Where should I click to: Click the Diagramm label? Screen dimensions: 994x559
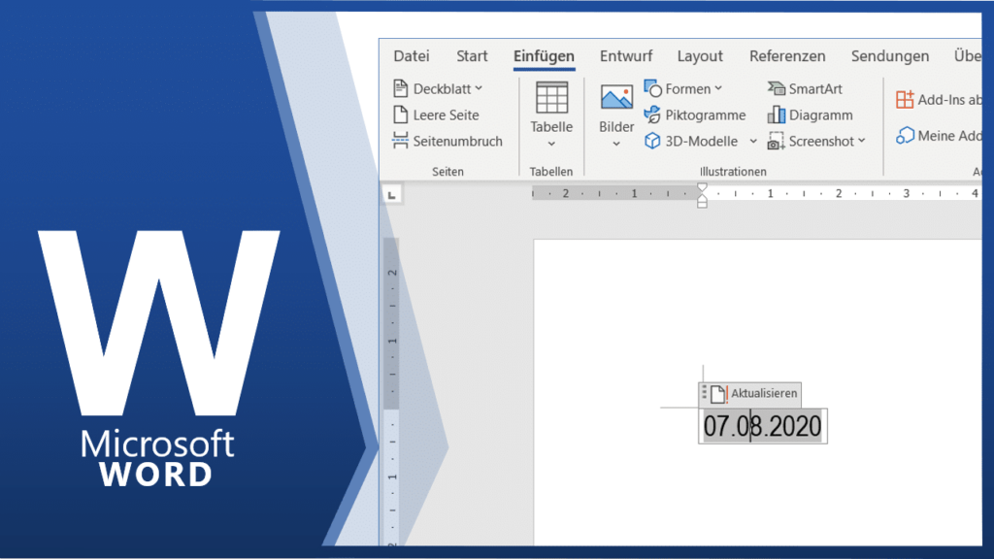pyautogui.click(x=820, y=115)
